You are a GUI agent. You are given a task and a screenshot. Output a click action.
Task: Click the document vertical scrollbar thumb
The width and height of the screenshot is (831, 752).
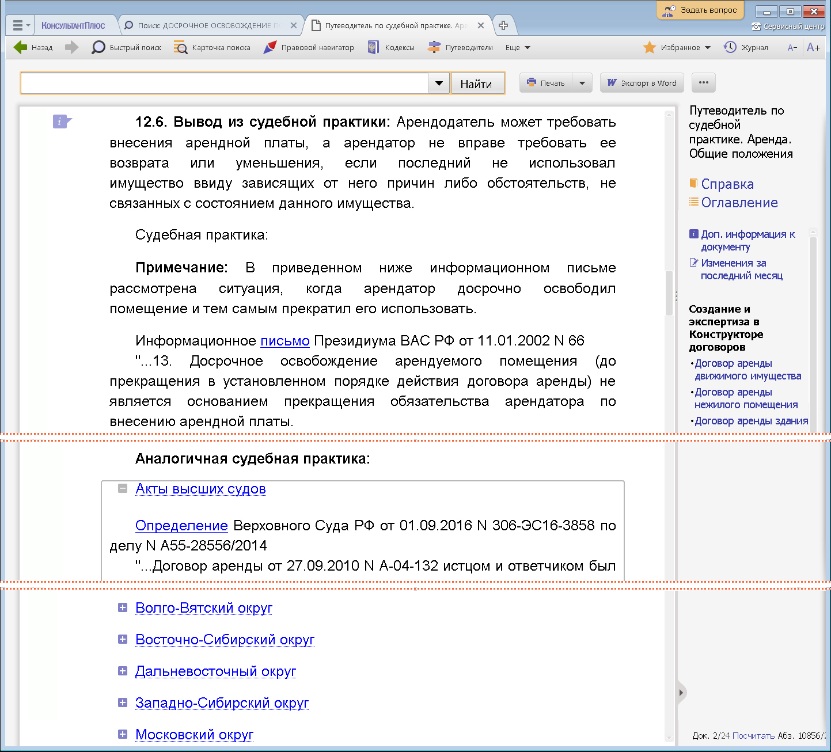pos(669,293)
